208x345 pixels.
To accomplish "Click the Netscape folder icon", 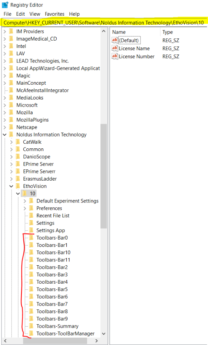I will [x=11, y=127].
